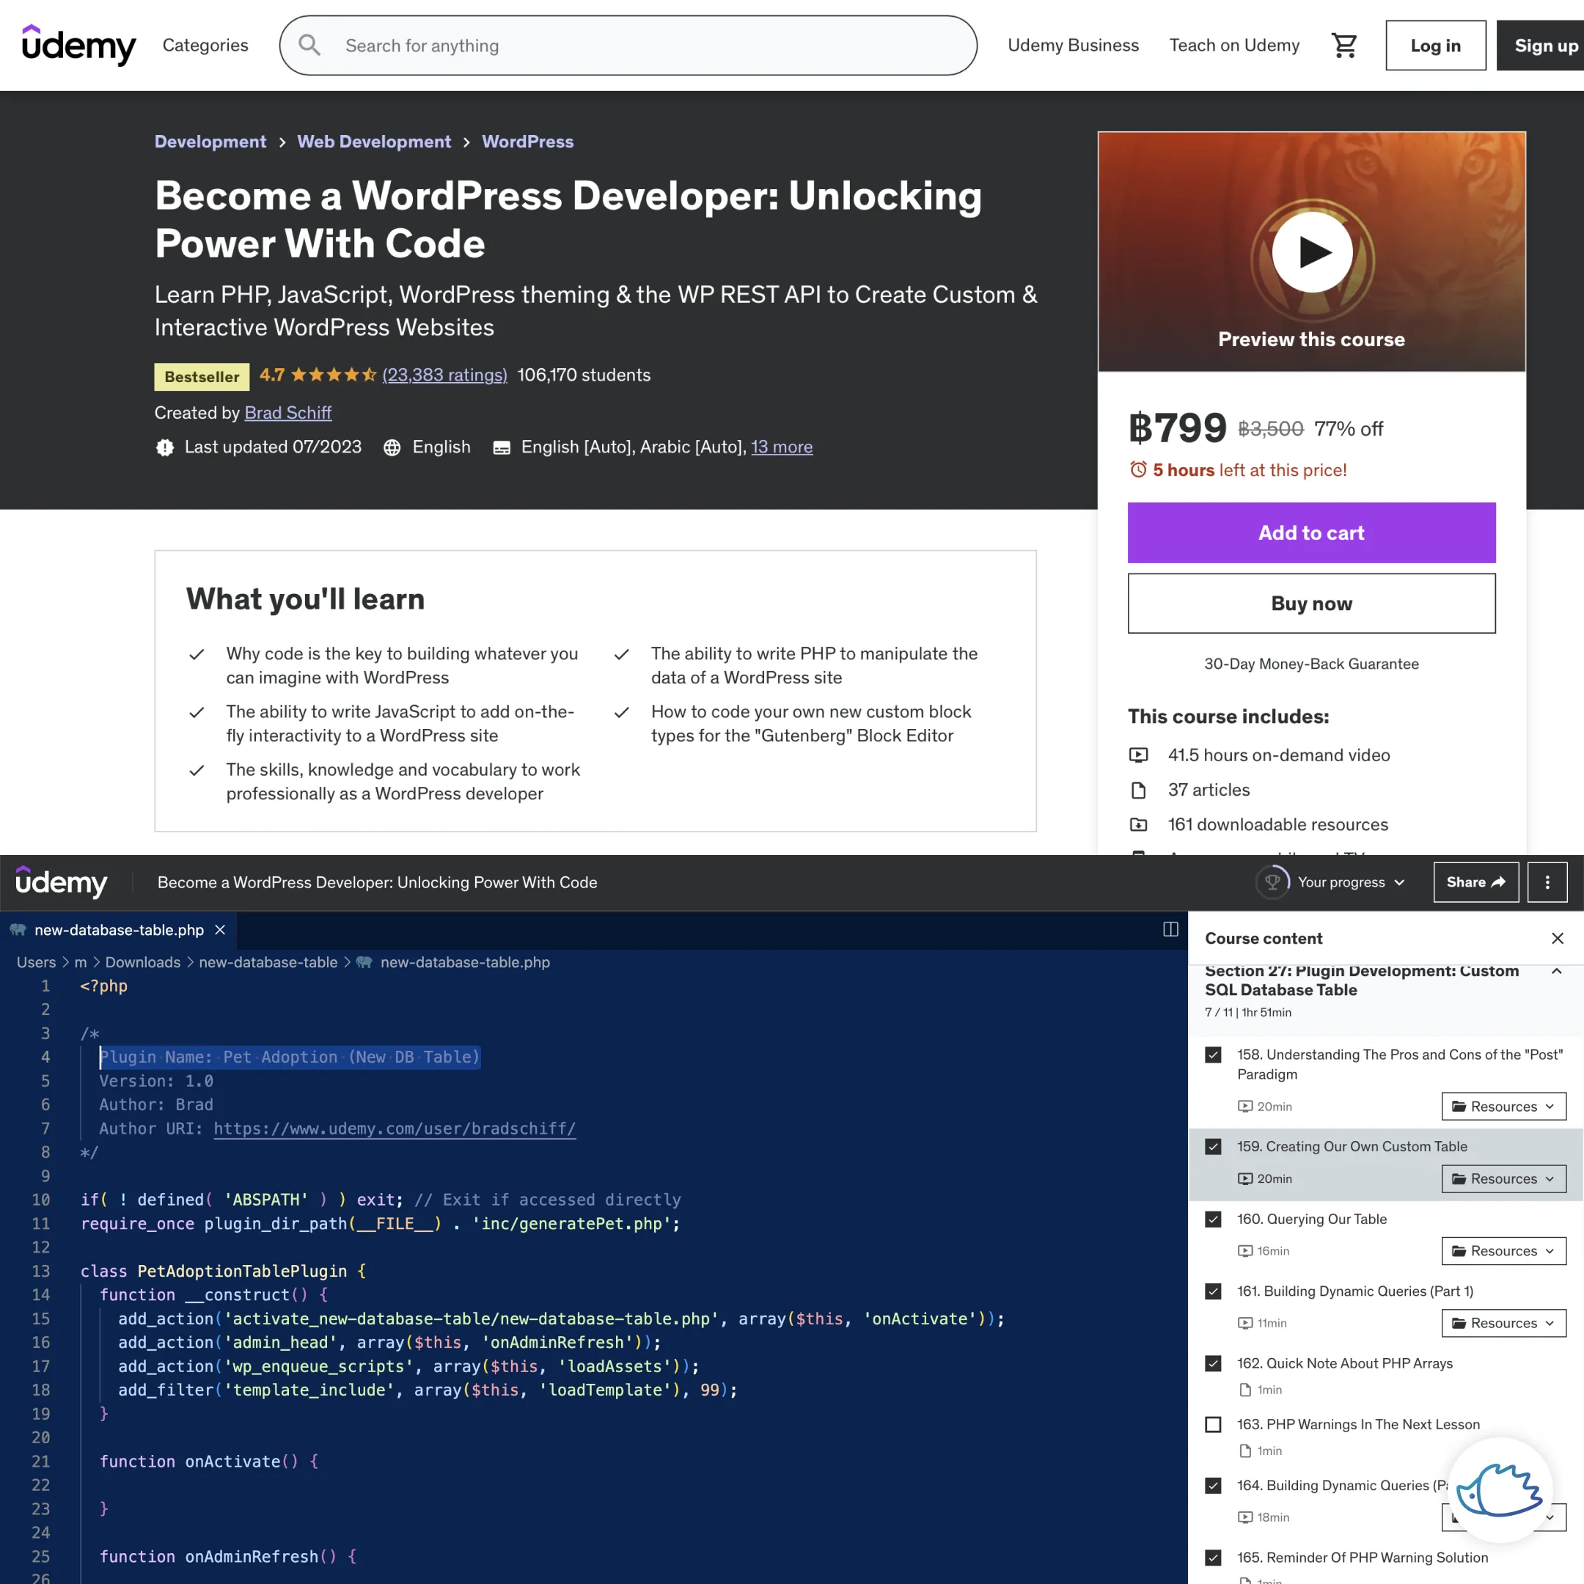The image size is (1584, 1584).
Task: Open the Categories menu
Action: tap(205, 45)
